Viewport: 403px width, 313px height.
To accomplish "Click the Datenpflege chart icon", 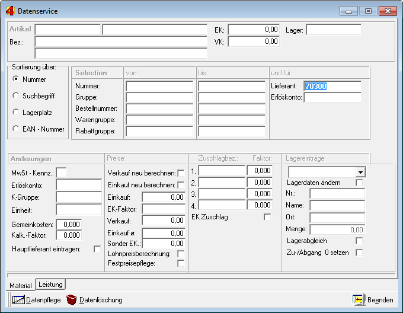I will point(18,300).
